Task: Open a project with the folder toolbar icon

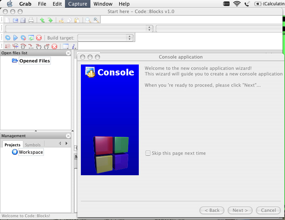Action: 15,20
